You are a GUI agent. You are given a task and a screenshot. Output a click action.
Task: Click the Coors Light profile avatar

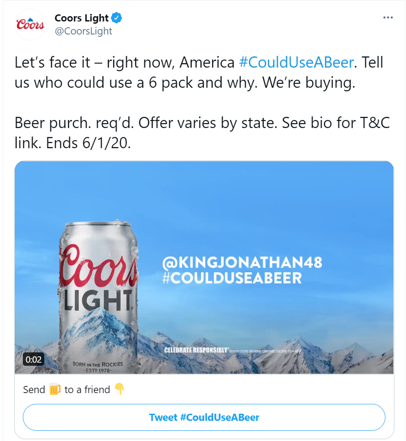click(30, 25)
